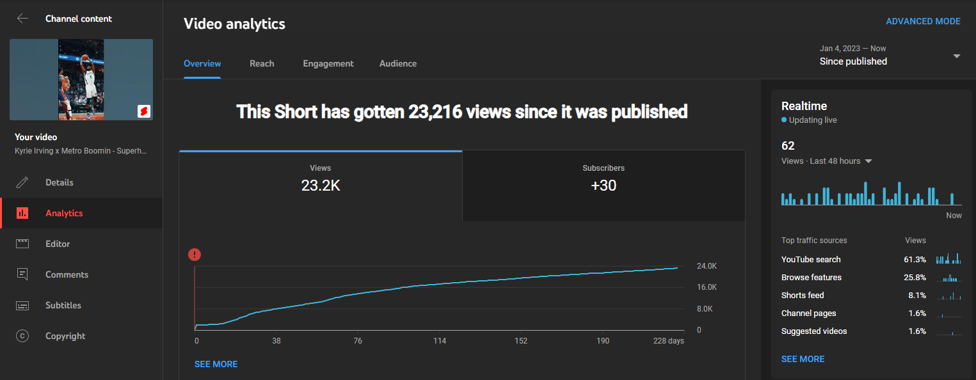Screen dimensions: 976x380
Task: Click the red Shorts badge on thumbnail
Action: point(144,111)
